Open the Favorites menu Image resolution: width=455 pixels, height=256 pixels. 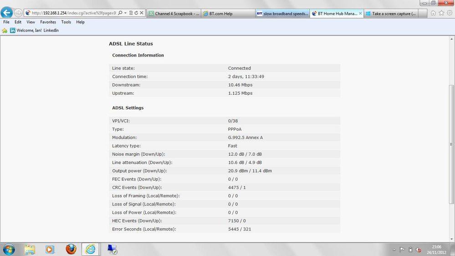click(x=48, y=22)
